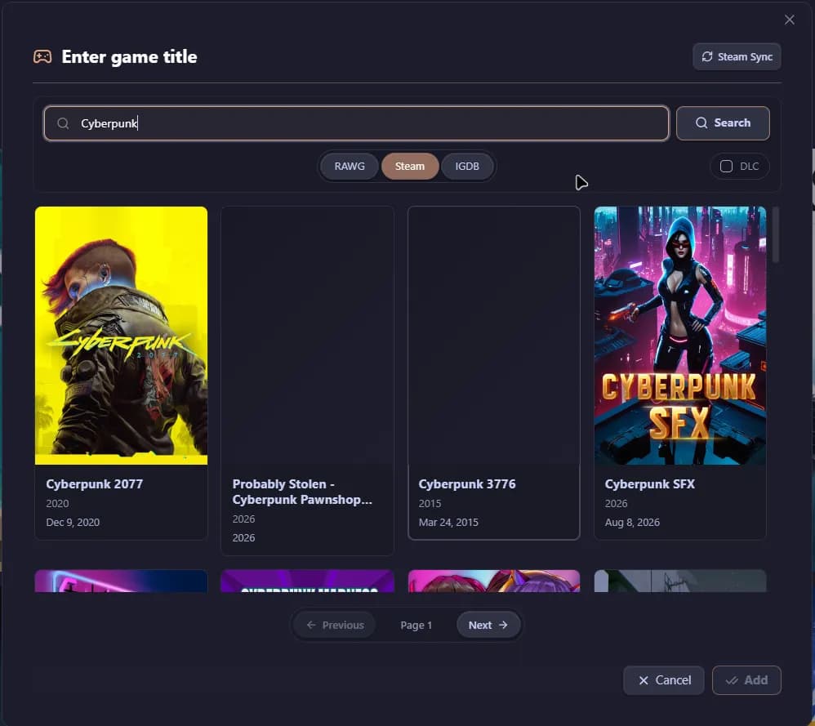This screenshot has width=815, height=726.
Task: Select the blank Cyberpunk 3776 cover placeholder
Action: click(x=494, y=335)
